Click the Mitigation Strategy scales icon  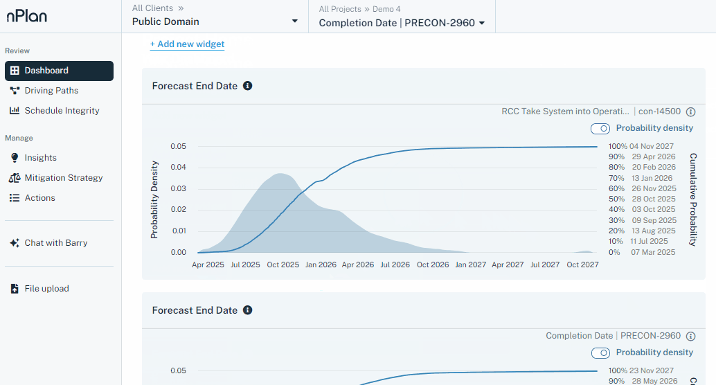15,178
